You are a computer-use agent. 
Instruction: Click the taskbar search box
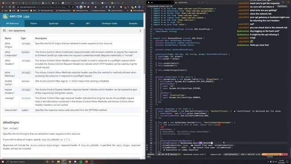[25, 162]
